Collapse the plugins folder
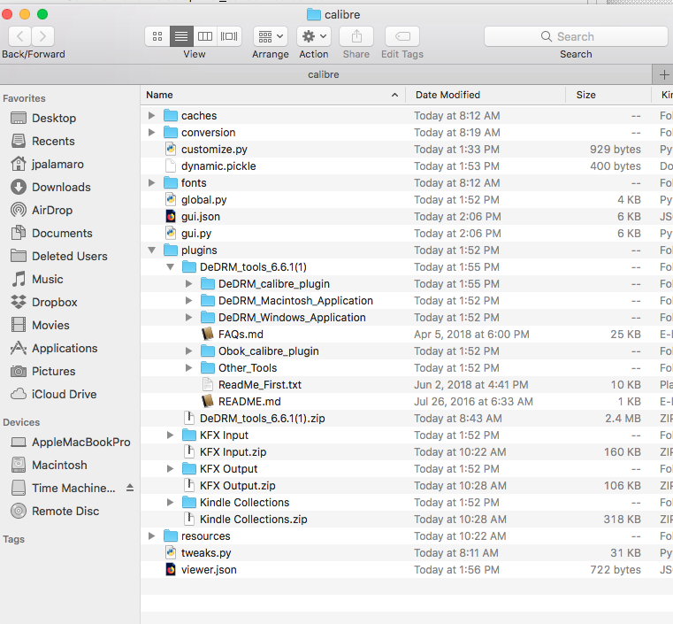The height and width of the screenshot is (624, 673). pos(151,250)
